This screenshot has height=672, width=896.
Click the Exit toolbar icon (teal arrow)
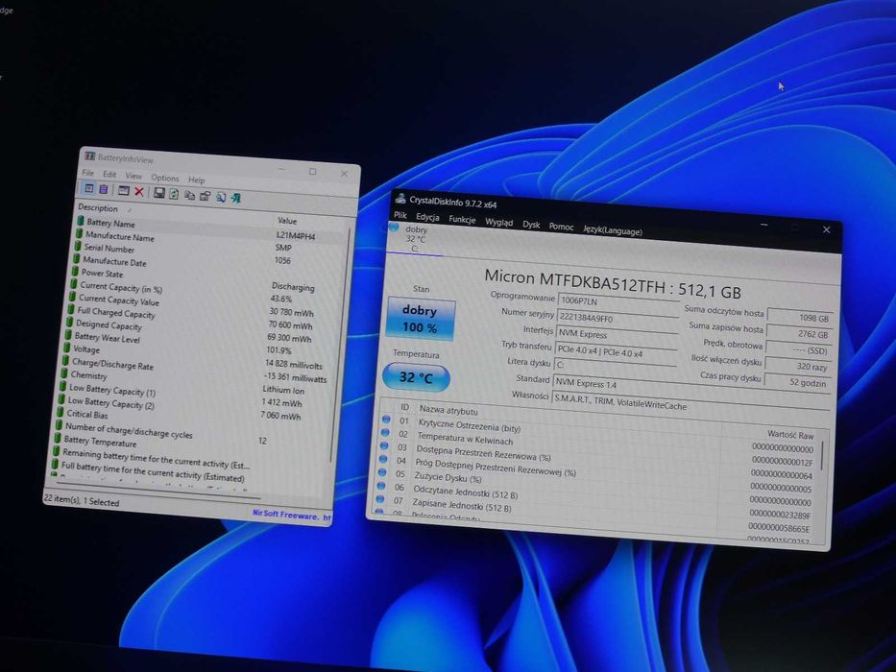[x=235, y=199]
